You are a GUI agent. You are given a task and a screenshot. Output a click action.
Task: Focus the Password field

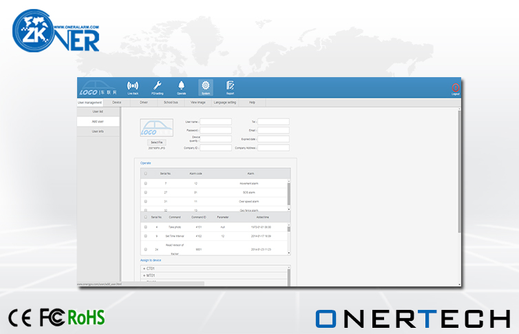click(x=215, y=130)
